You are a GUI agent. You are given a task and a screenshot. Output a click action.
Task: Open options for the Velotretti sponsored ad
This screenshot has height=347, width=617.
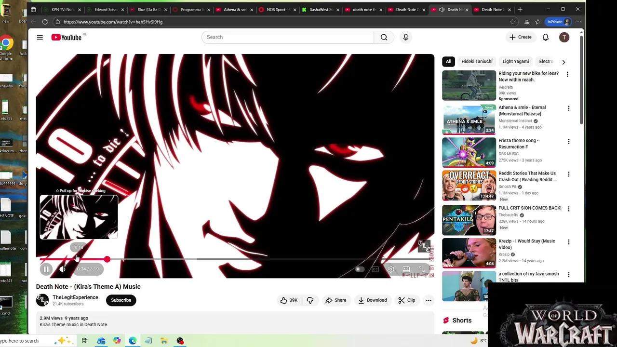tap(567, 74)
